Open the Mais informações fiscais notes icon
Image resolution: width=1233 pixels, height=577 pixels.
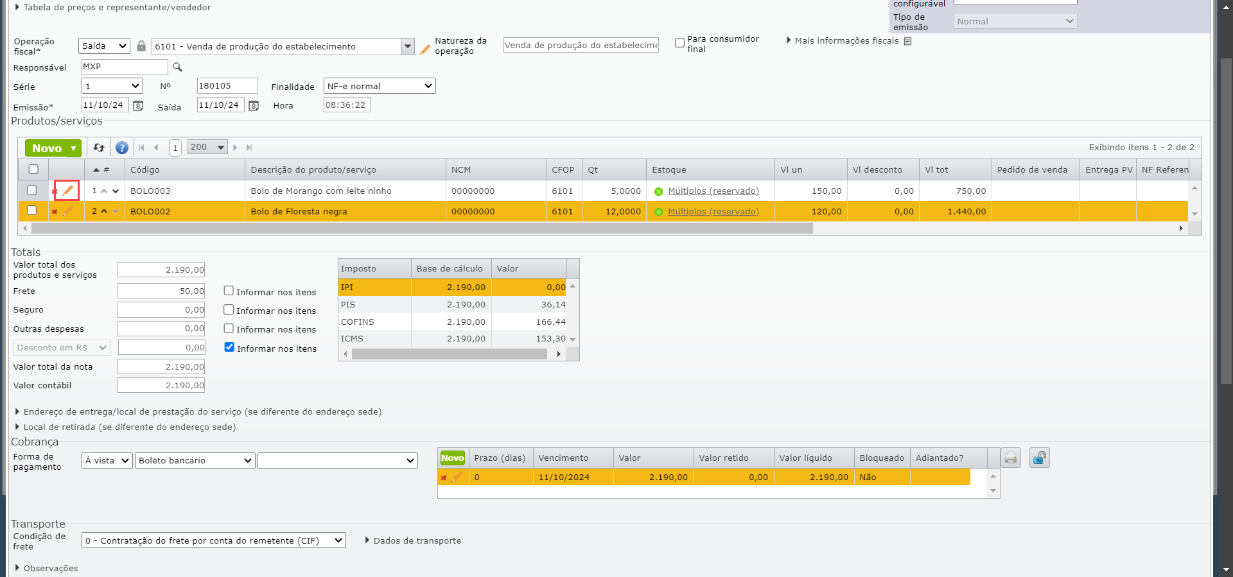click(x=907, y=41)
